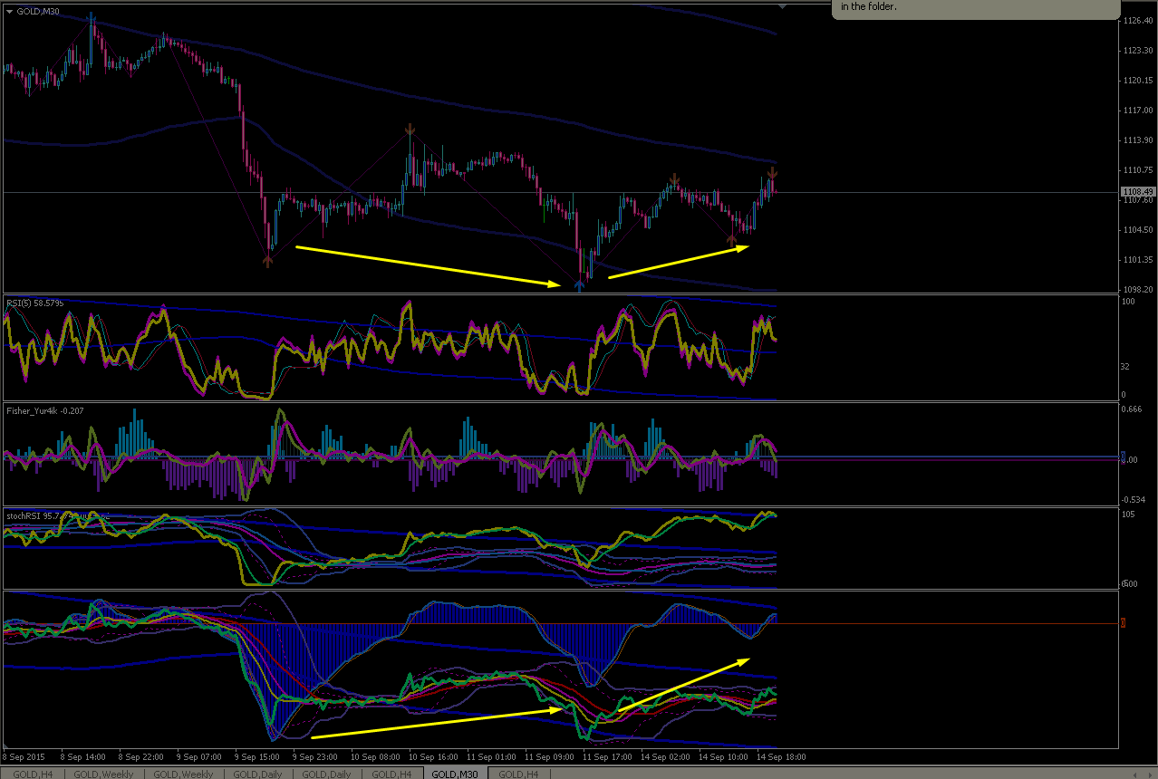Click the 1117.00 price axis value
Screen dimensions: 1158x779
coord(1138,111)
